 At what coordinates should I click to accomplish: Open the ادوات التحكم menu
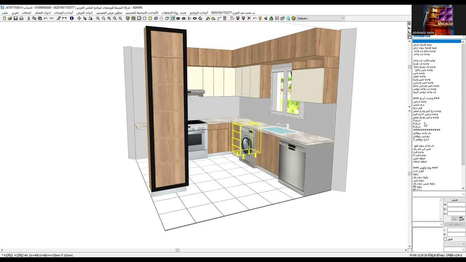(x=43, y=13)
